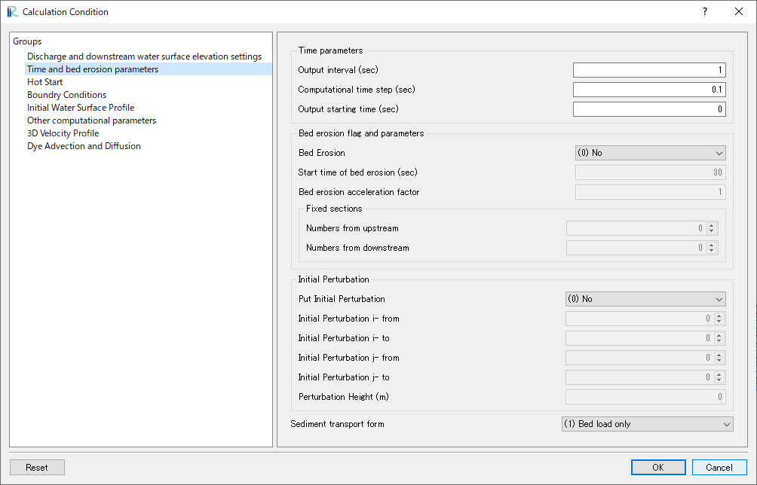Open the Put Initial Perturbation dropdown
757x485 pixels.
coord(645,299)
